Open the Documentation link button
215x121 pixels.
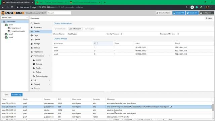click(164, 13)
